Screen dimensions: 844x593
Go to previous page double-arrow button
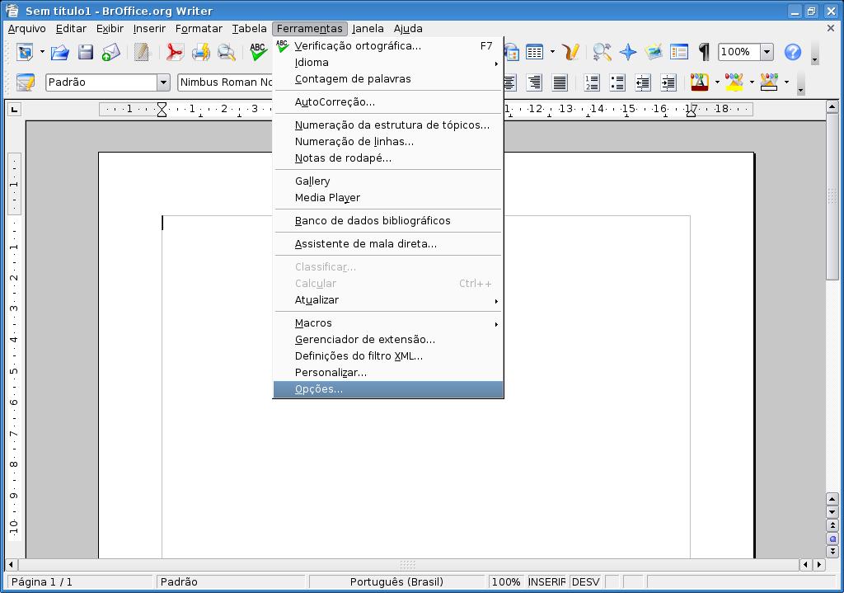pos(832,525)
